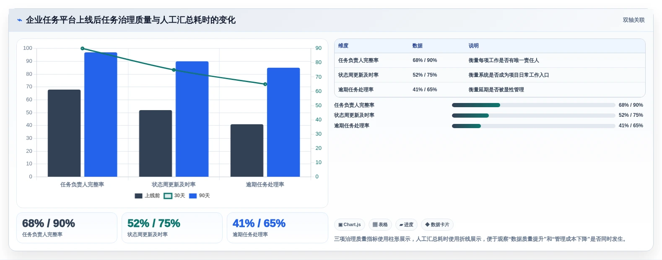Click the 41% / 65% summary card
662x260 pixels.
(x=277, y=228)
